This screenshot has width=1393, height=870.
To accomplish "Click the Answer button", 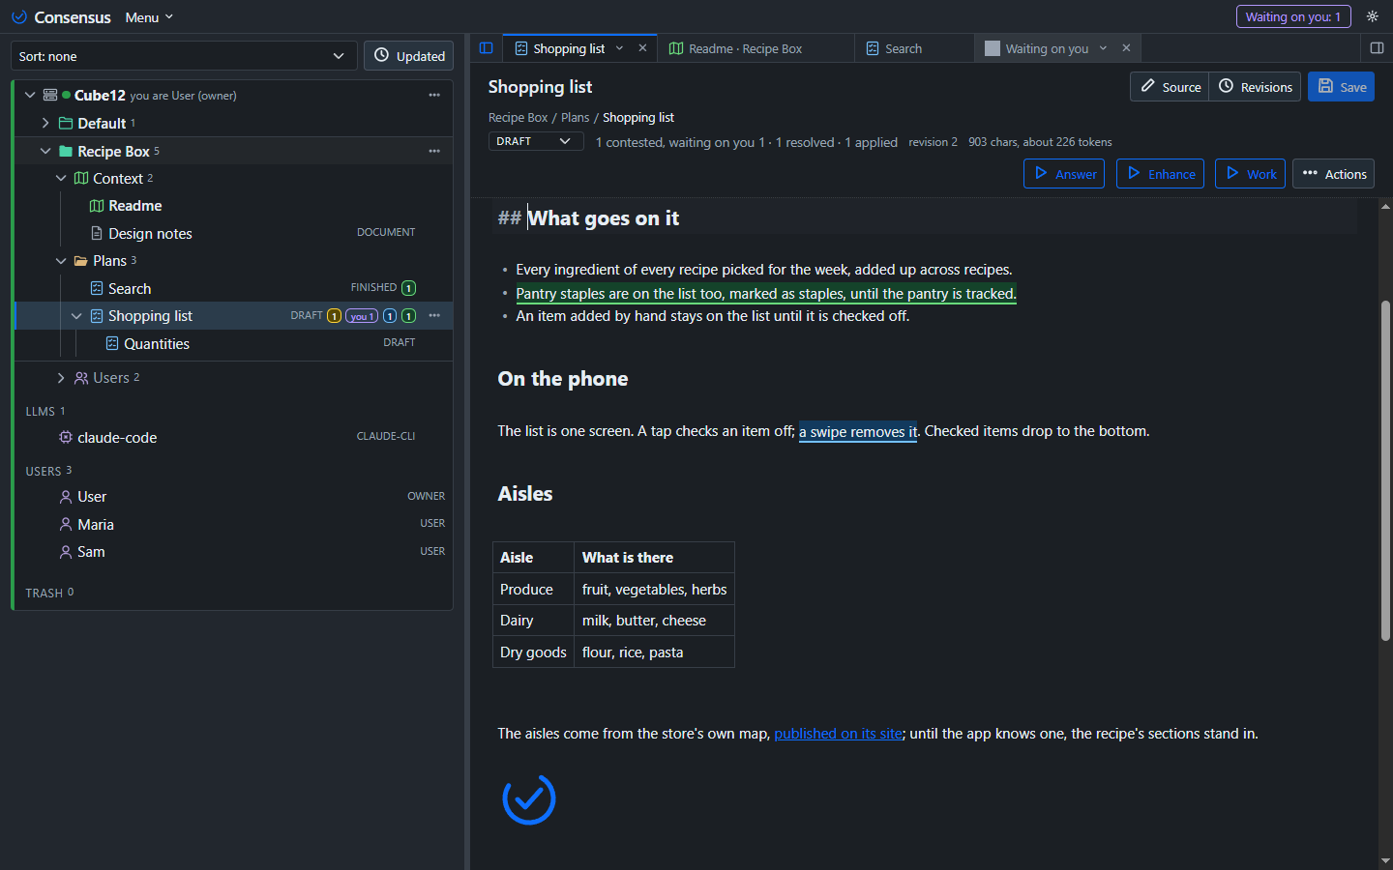I will tap(1064, 174).
